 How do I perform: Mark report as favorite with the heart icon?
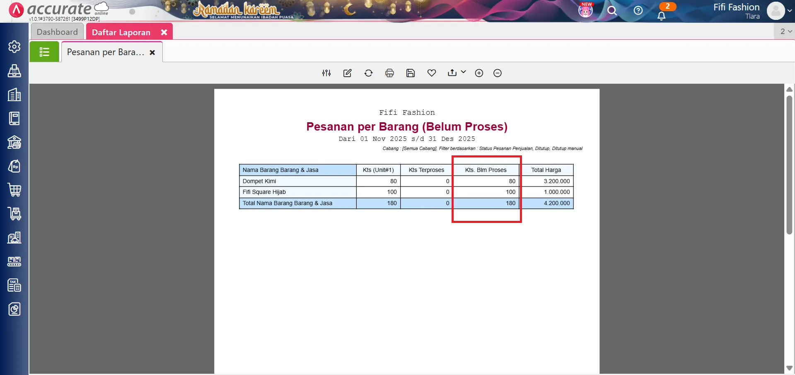(432, 73)
